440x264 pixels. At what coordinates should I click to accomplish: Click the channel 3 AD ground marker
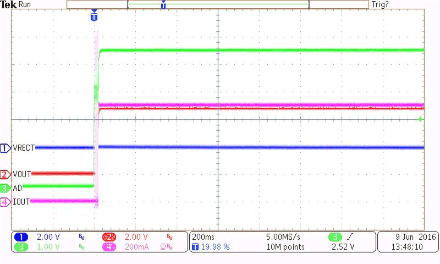(5, 188)
